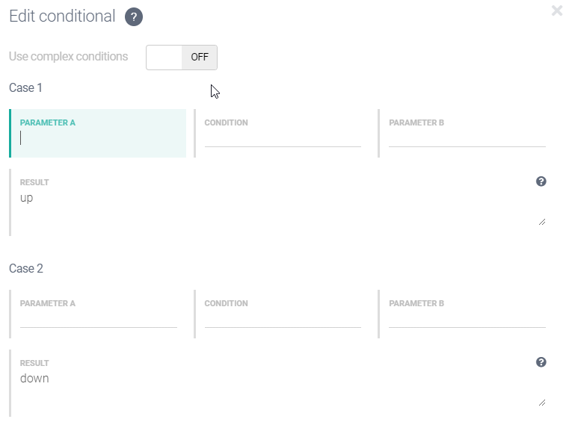Image resolution: width=572 pixels, height=422 pixels.
Task: Click the "Case 2" heading
Action: (26, 269)
